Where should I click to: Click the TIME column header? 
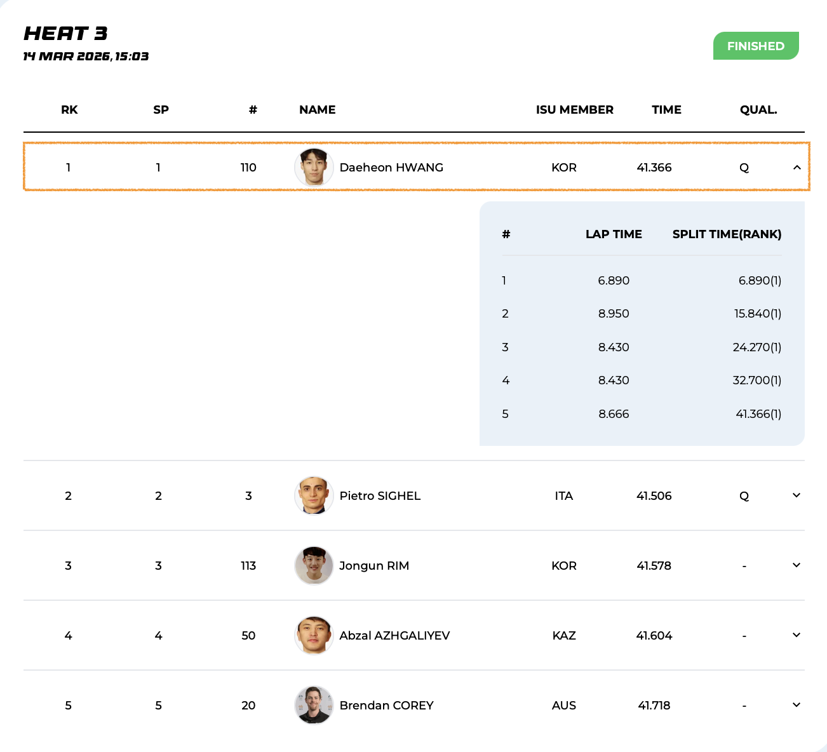point(666,110)
